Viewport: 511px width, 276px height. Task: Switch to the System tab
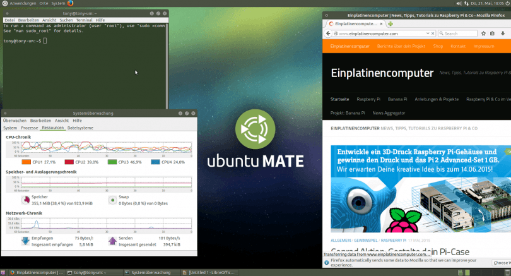[x=10, y=128]
